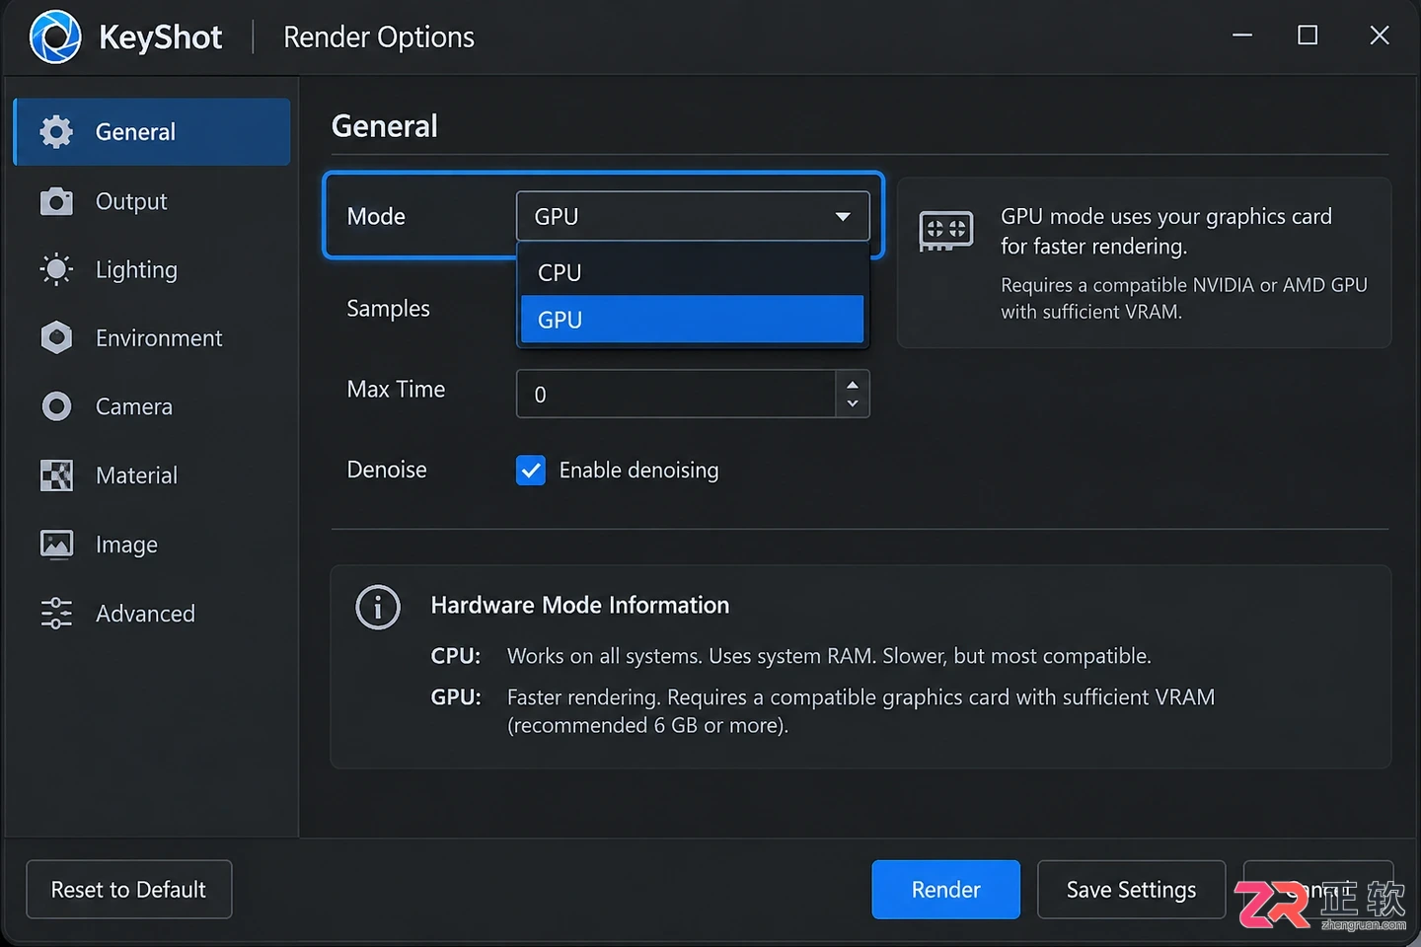Close the Render Options window
1421x947 pixels.
coord(1380,36)
